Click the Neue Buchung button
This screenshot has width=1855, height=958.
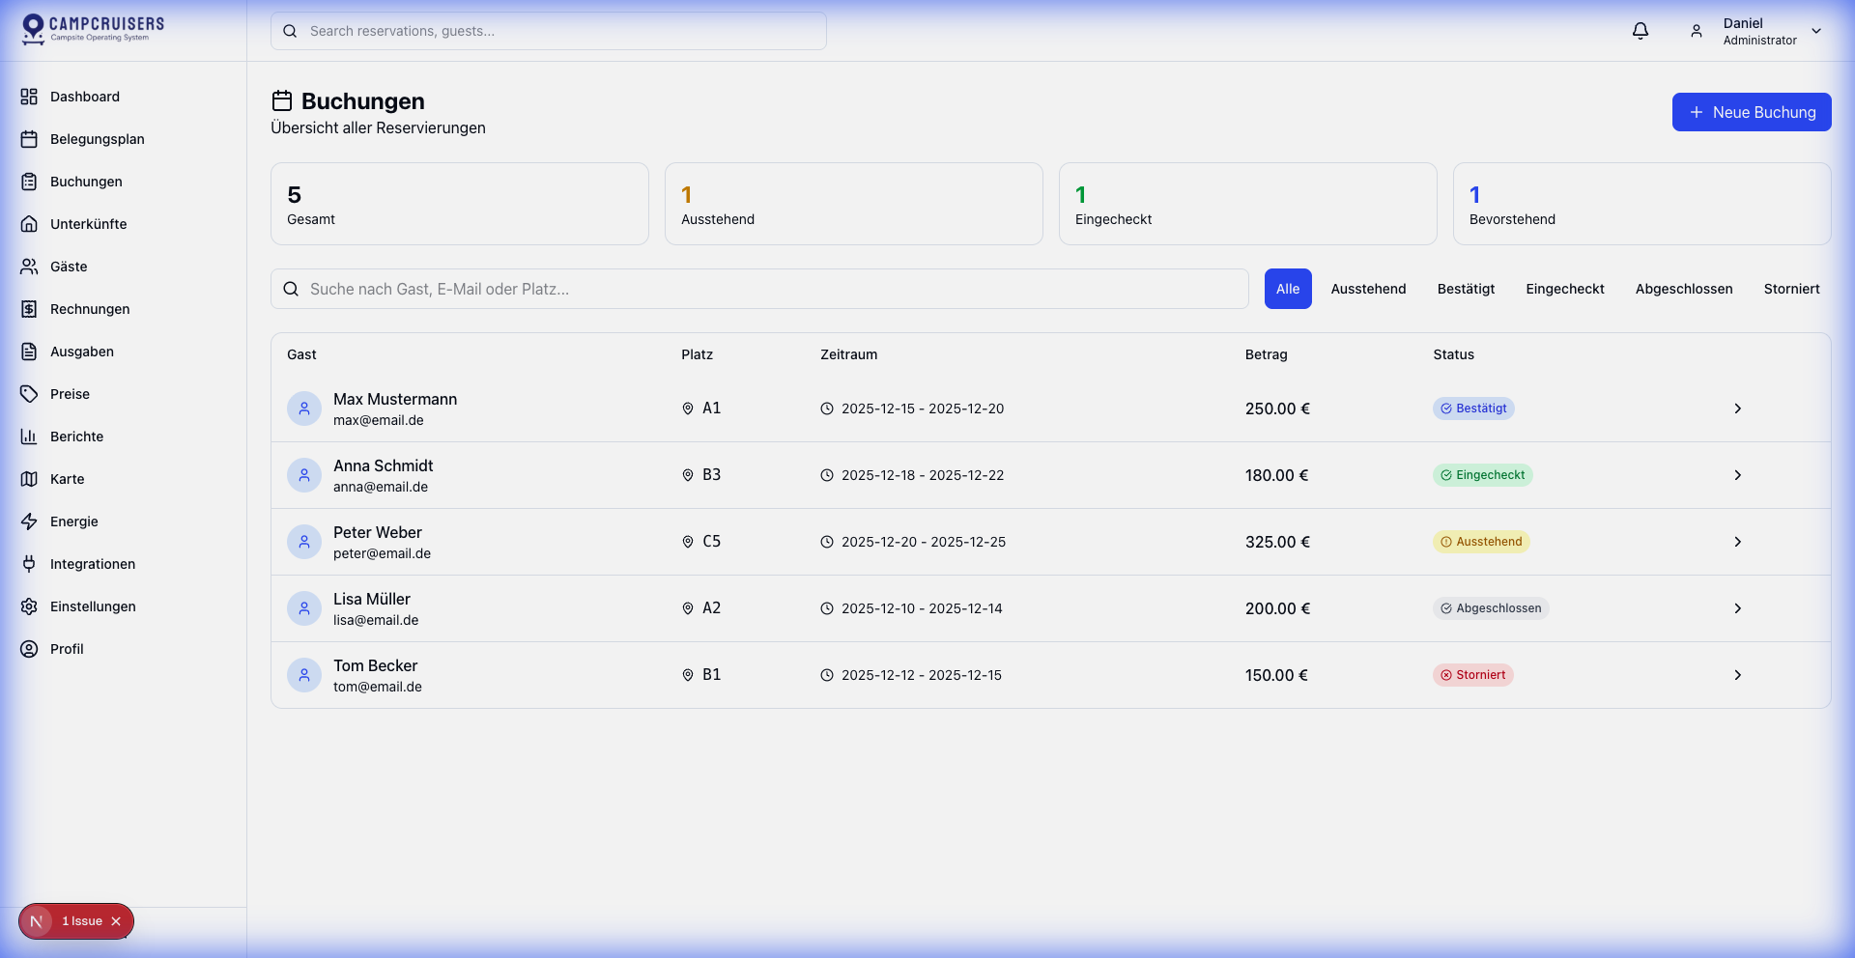pyautogui.click(x=1751, y=112)
